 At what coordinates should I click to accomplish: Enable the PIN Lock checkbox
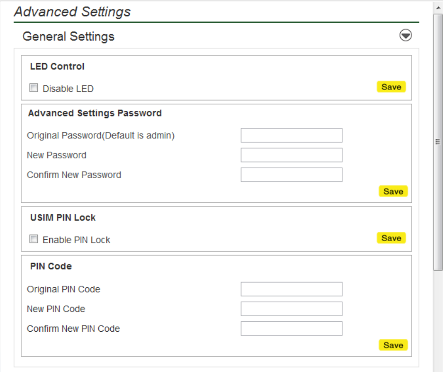click(34, 239)
